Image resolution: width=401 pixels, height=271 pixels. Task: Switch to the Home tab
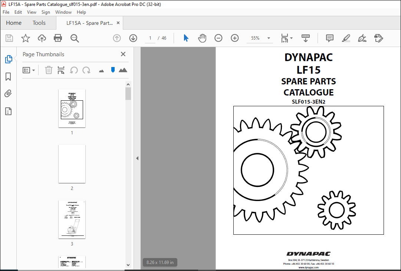pos(14,23)
